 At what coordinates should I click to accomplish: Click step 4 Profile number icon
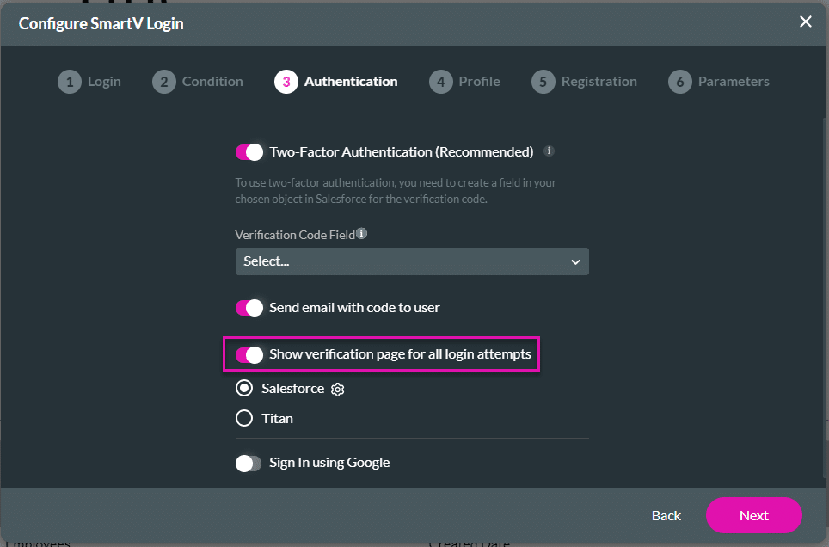pos(440,82)
